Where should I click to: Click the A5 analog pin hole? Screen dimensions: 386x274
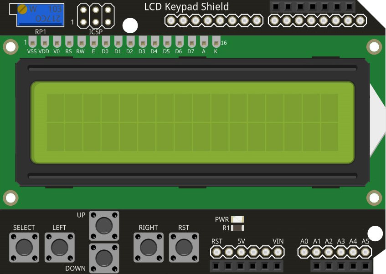click(x=365, y=252)
